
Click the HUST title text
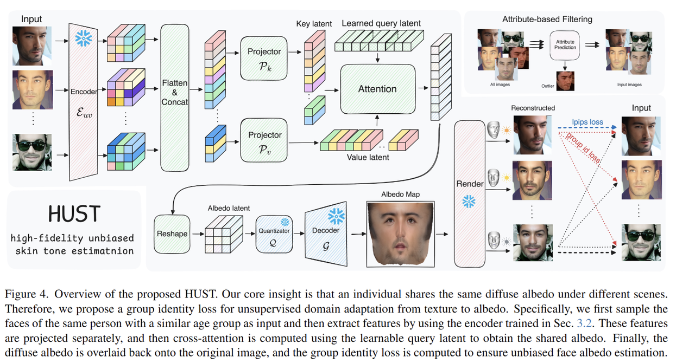tap(74, 214)
